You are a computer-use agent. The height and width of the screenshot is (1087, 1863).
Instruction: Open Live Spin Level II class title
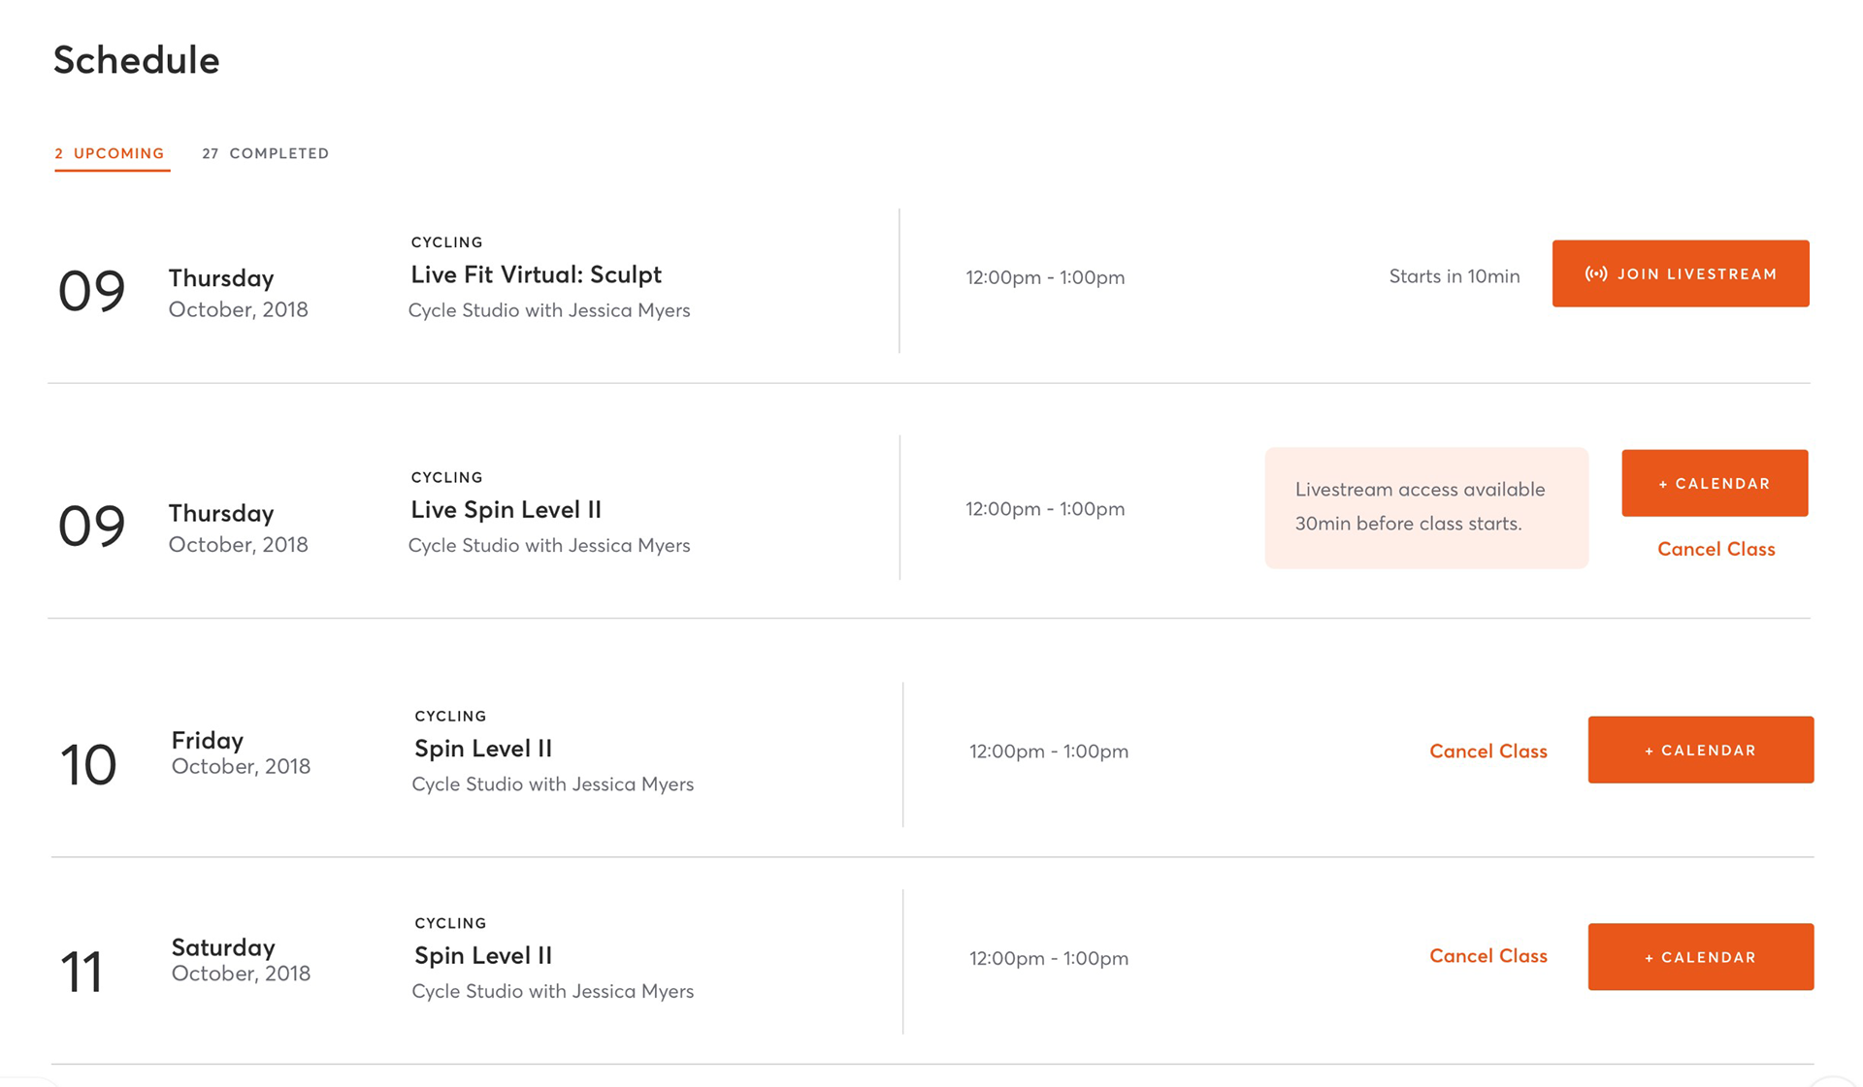coord(506,510)
